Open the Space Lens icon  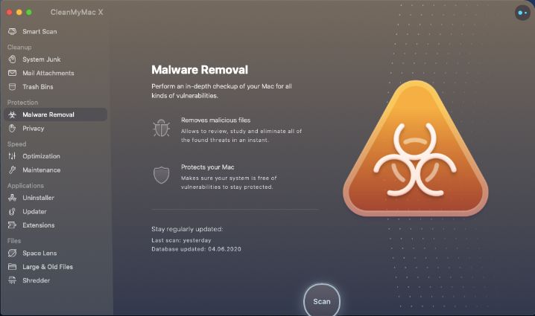(12, 253)
